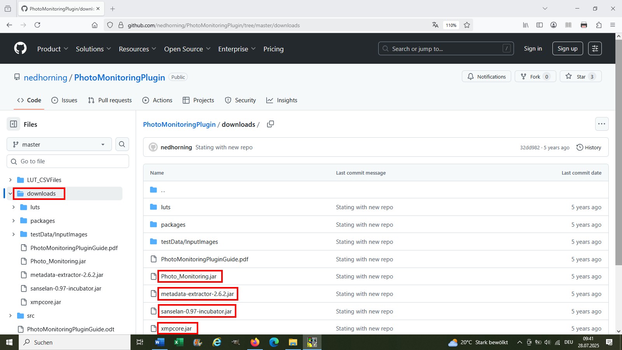
Task: Open master branch selector dropdown
Action: tap(59, 144)
